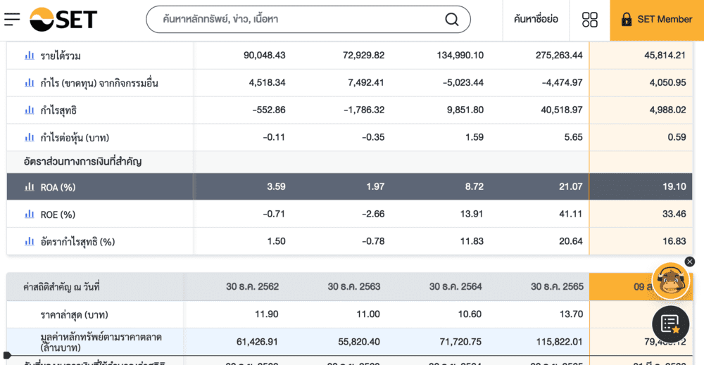Close the floating mascot widget
The image size is (704, 365).
(690, 262)
